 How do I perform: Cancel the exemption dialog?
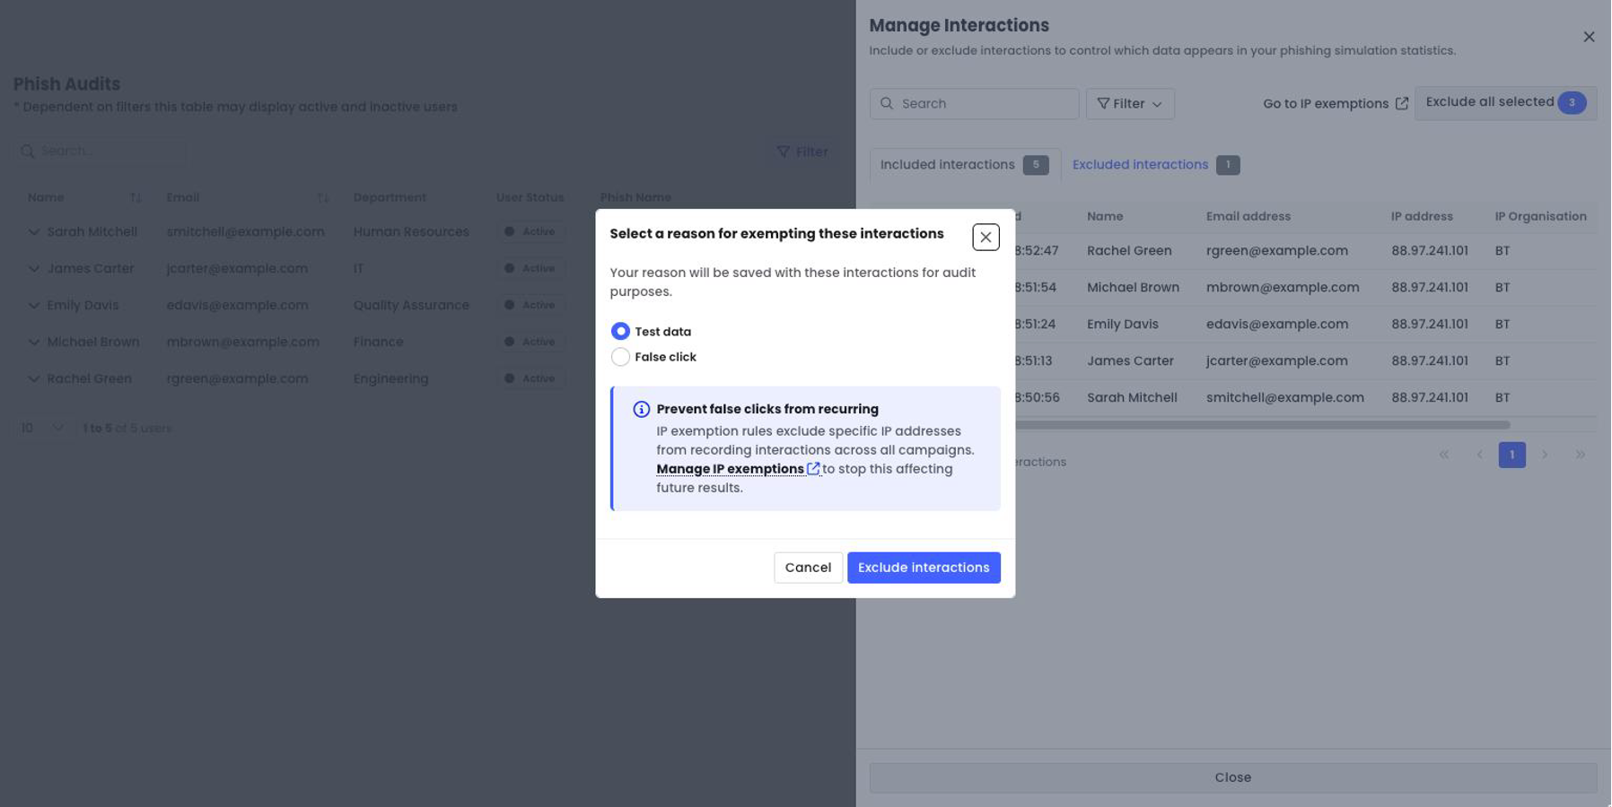coord(808,568)
